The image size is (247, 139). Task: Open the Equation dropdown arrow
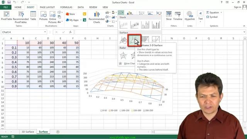221,12
